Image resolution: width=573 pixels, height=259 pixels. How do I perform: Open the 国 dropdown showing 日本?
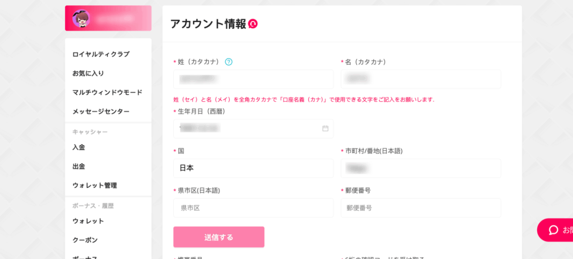254,168
